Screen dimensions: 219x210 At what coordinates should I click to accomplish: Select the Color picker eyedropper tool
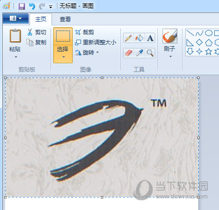click(139, 53)
